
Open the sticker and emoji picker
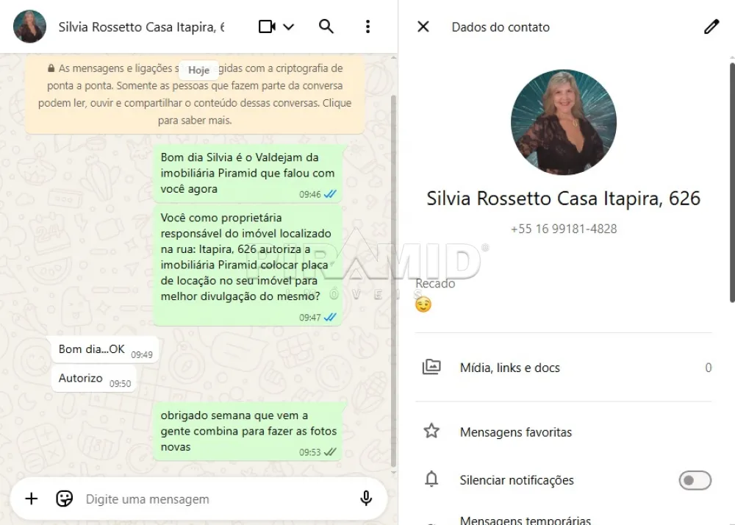pos(65,499)
